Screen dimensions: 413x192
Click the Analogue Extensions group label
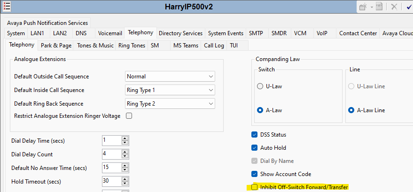tap(40, 59)
